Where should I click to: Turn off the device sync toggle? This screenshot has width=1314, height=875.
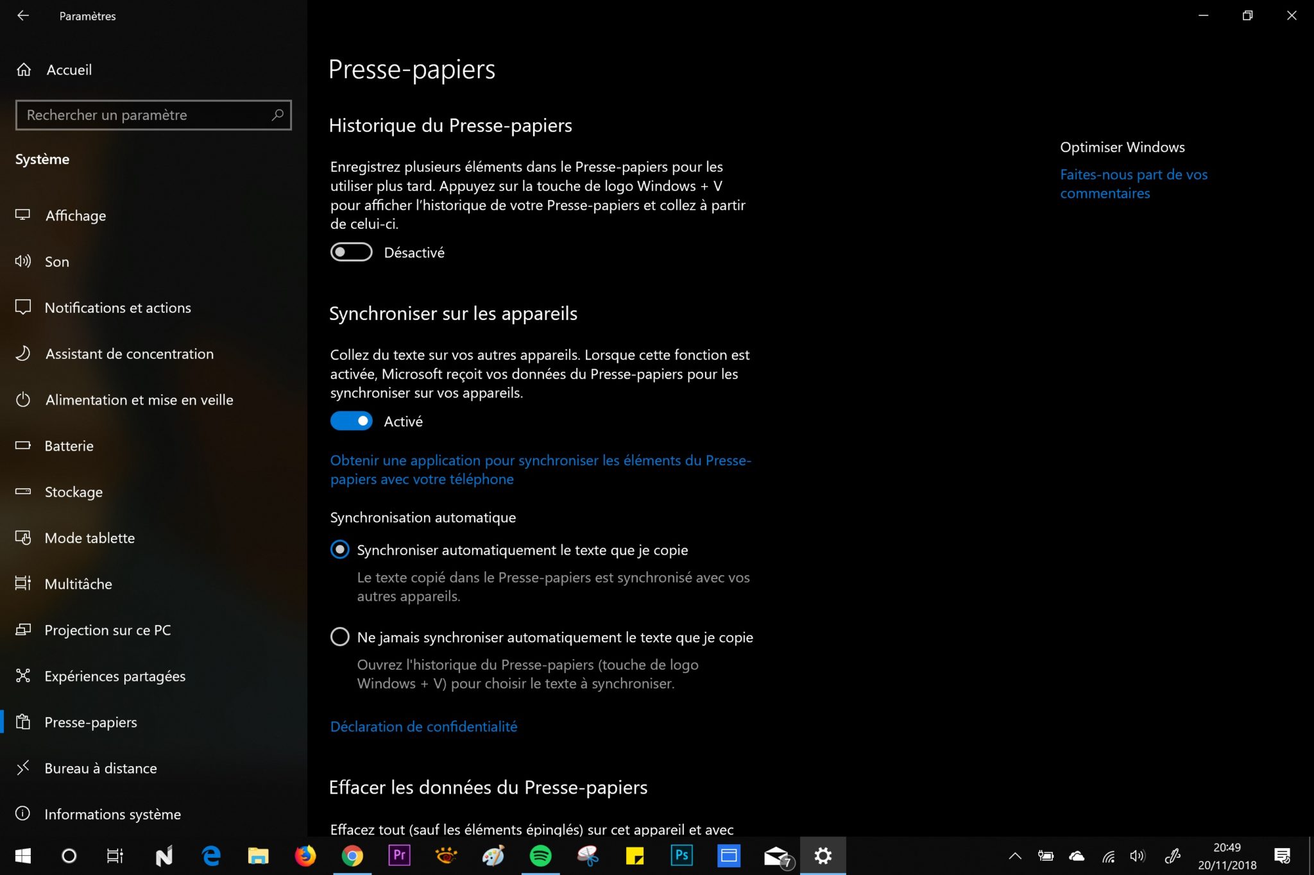tap(351, 421)
